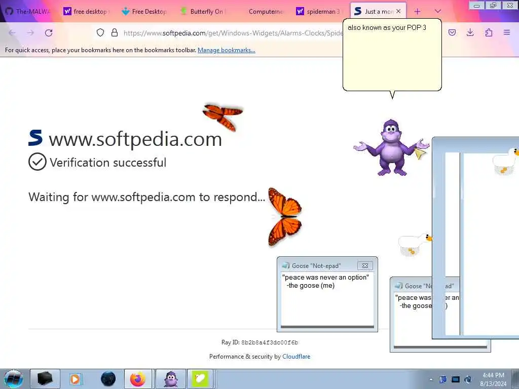Open the Pocket save icon
The height and width of the screenshot is (389, 519).
(x=452, y=32)
